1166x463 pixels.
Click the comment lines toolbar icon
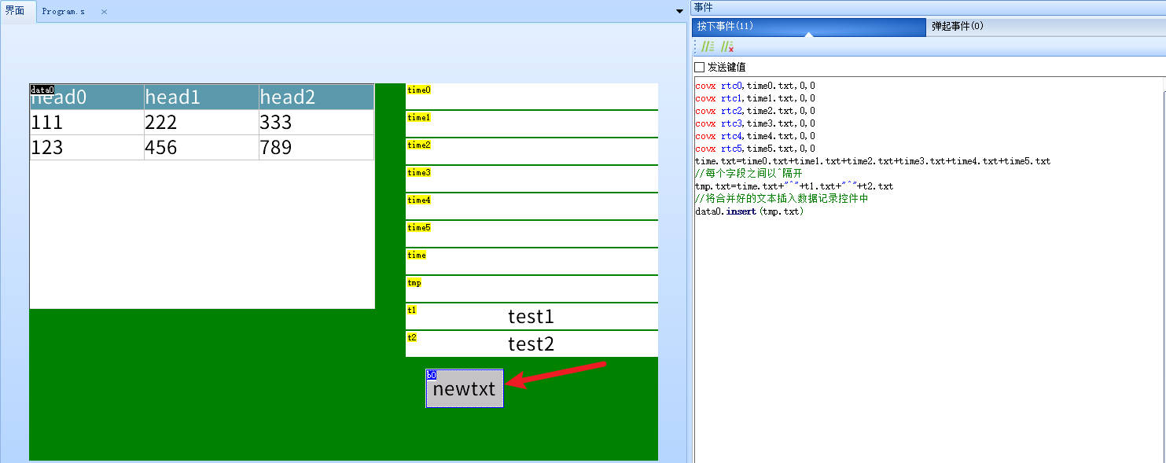point(708,47)
